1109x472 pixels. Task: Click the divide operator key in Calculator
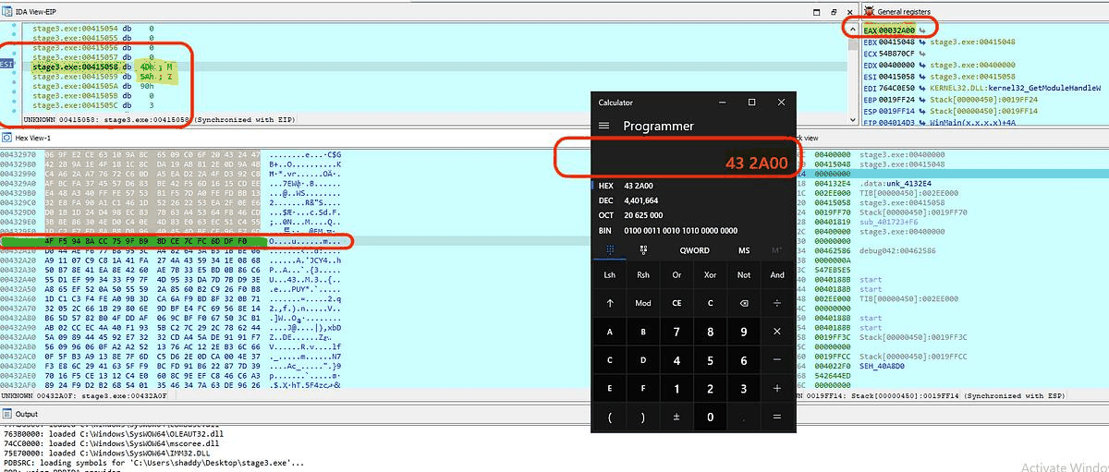tap(777, 302)
